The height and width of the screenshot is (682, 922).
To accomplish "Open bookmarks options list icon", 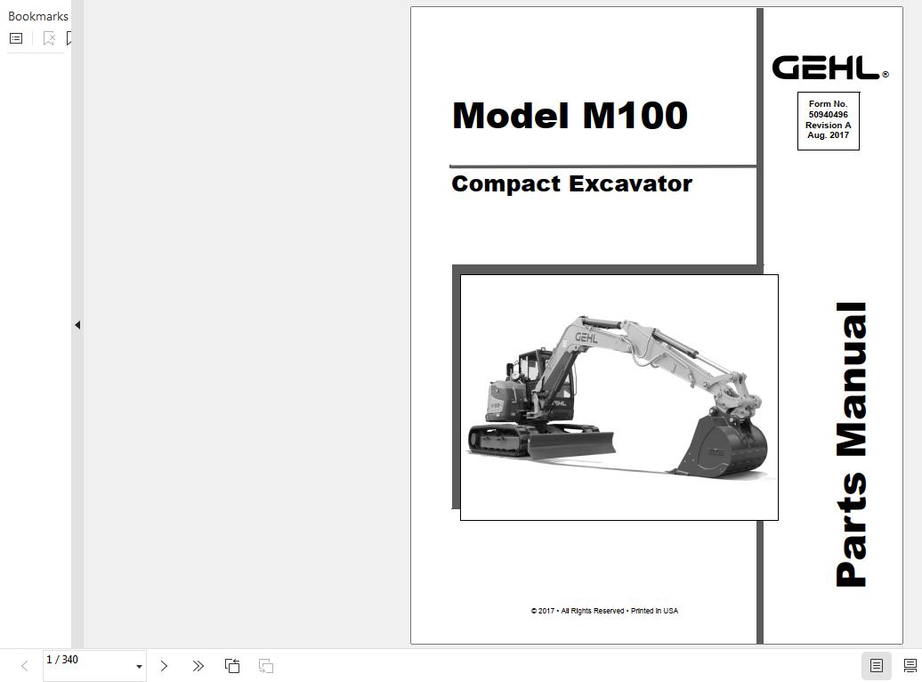I will (16, 38).
